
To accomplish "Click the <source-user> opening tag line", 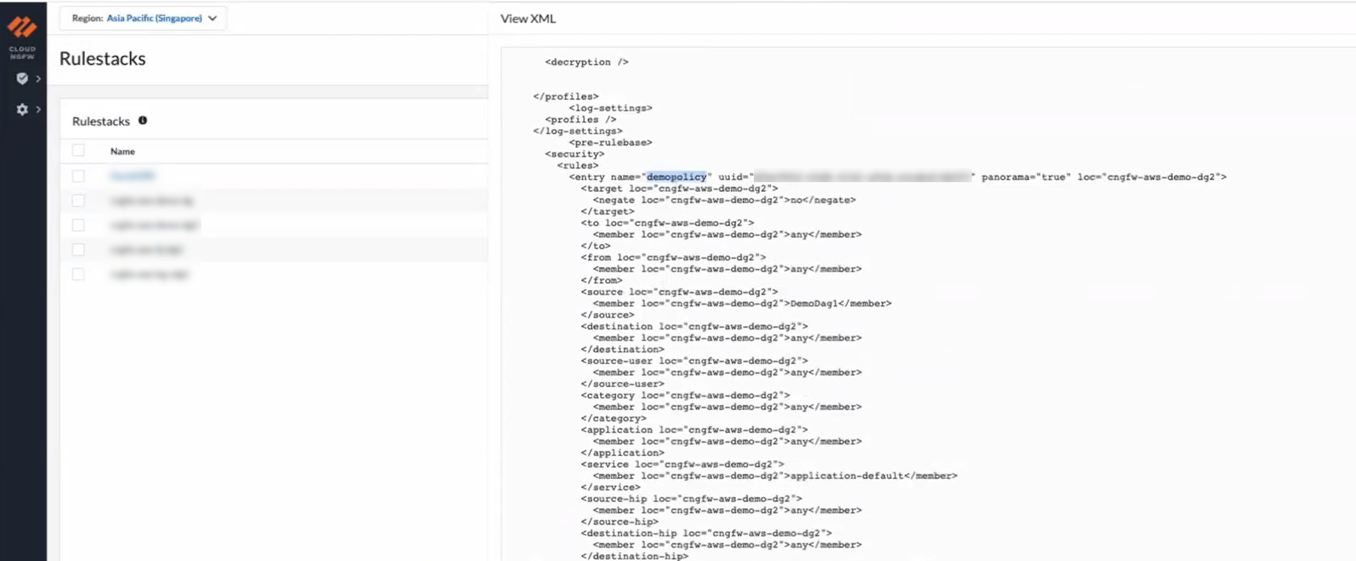I will [x=694, y=361].
